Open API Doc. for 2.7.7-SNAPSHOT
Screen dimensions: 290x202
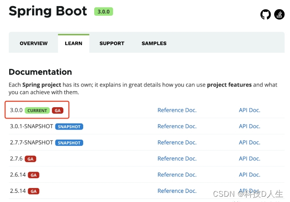tap(250, 142)
